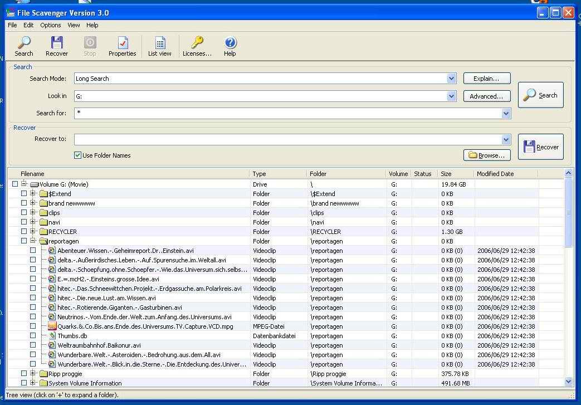Click into the Recover to input field
Image resolution: width=581 pixels, height=405 pixels.
pyautogui.click(x=288, y=140)
